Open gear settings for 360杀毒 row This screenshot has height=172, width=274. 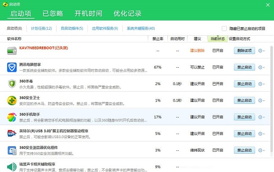pos(261,84)
